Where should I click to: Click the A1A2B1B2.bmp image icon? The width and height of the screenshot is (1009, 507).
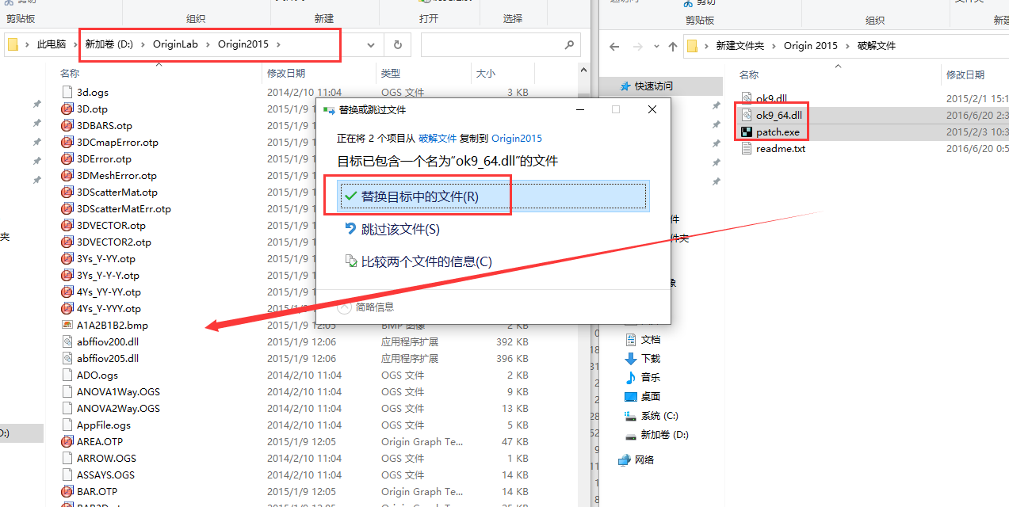(x=67, y=326)
